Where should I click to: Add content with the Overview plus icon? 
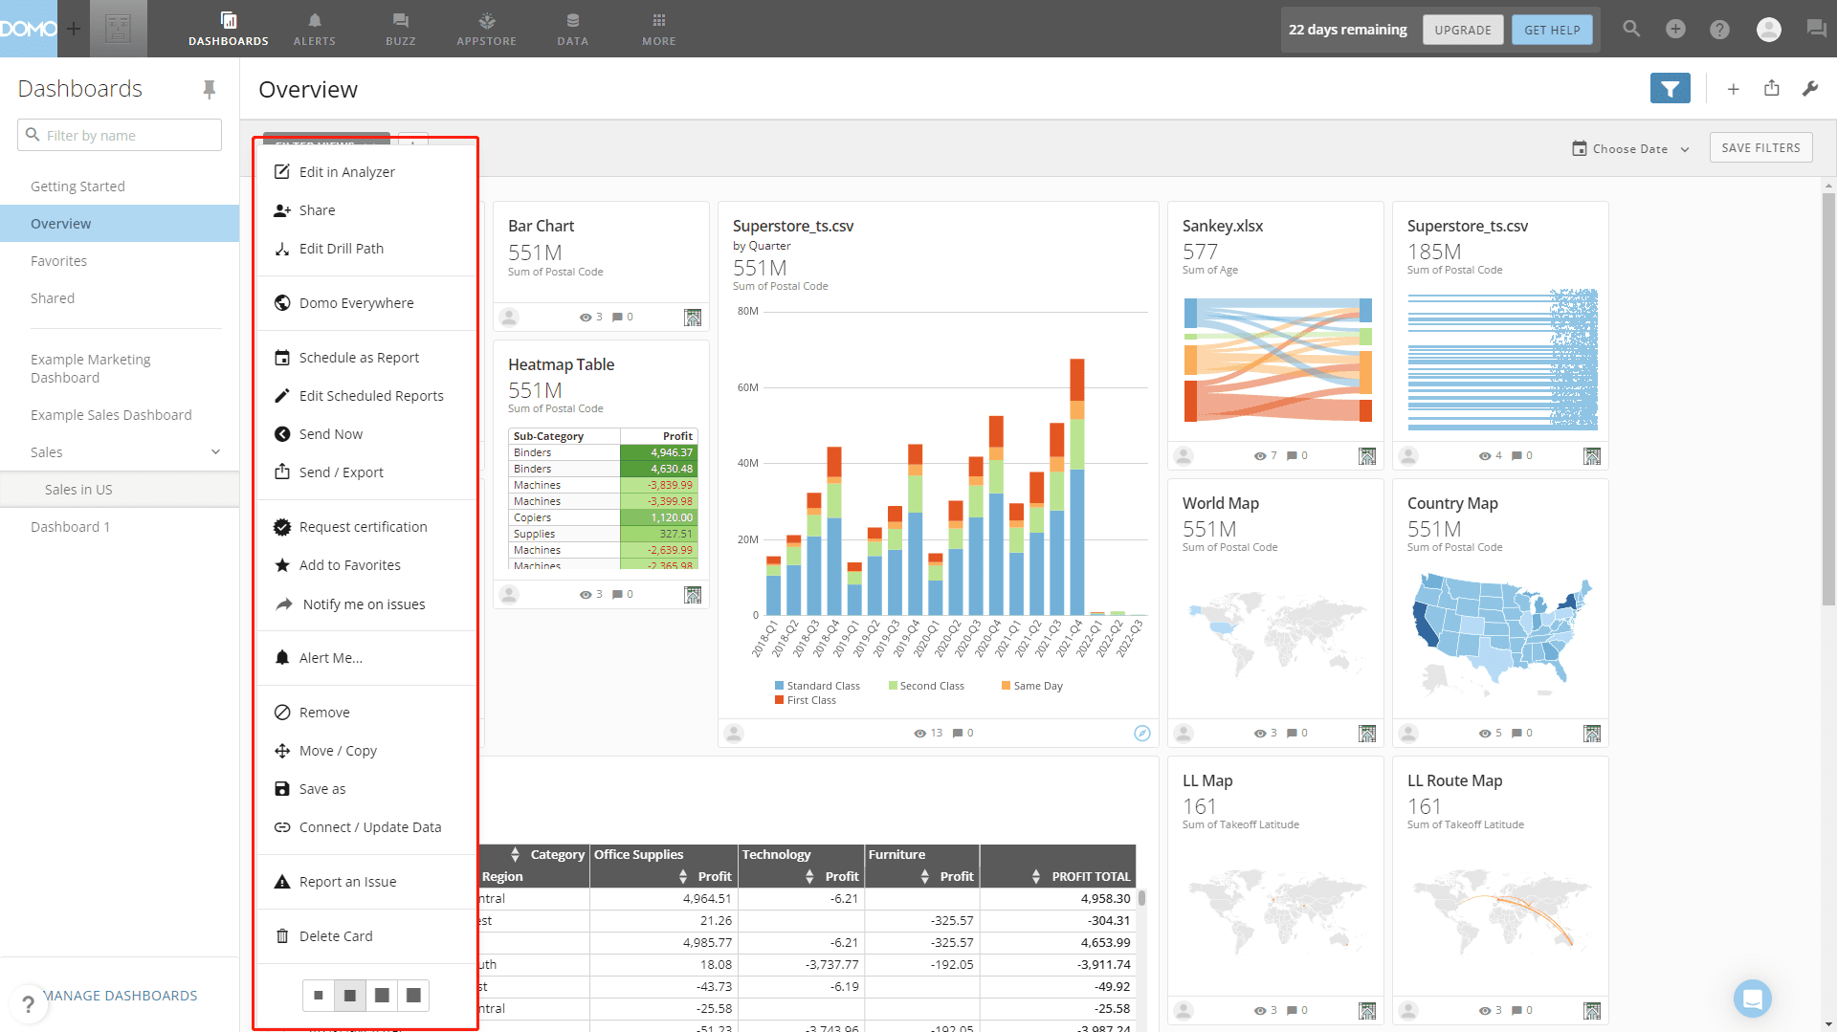1733,89
